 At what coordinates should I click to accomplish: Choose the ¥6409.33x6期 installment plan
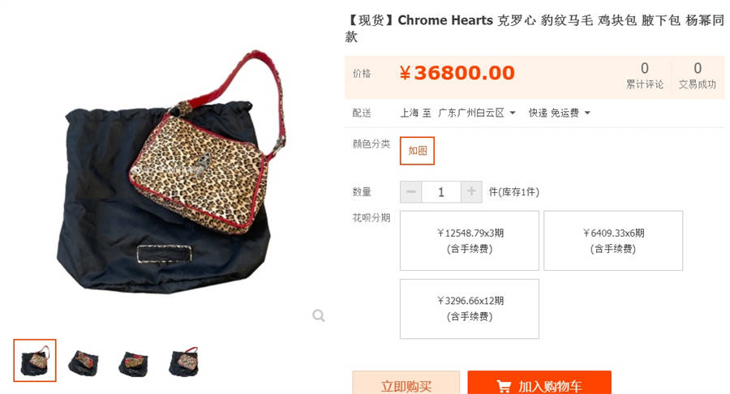click(x=613, y=241)
